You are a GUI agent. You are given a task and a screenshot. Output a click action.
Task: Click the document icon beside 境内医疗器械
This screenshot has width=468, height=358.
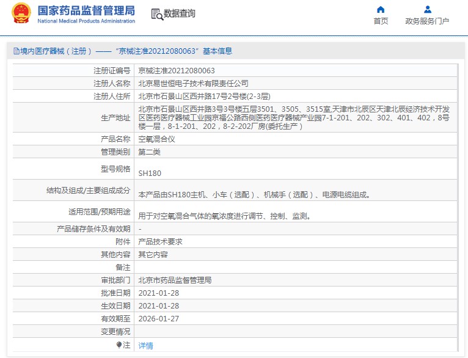click(x=16, y=51)
